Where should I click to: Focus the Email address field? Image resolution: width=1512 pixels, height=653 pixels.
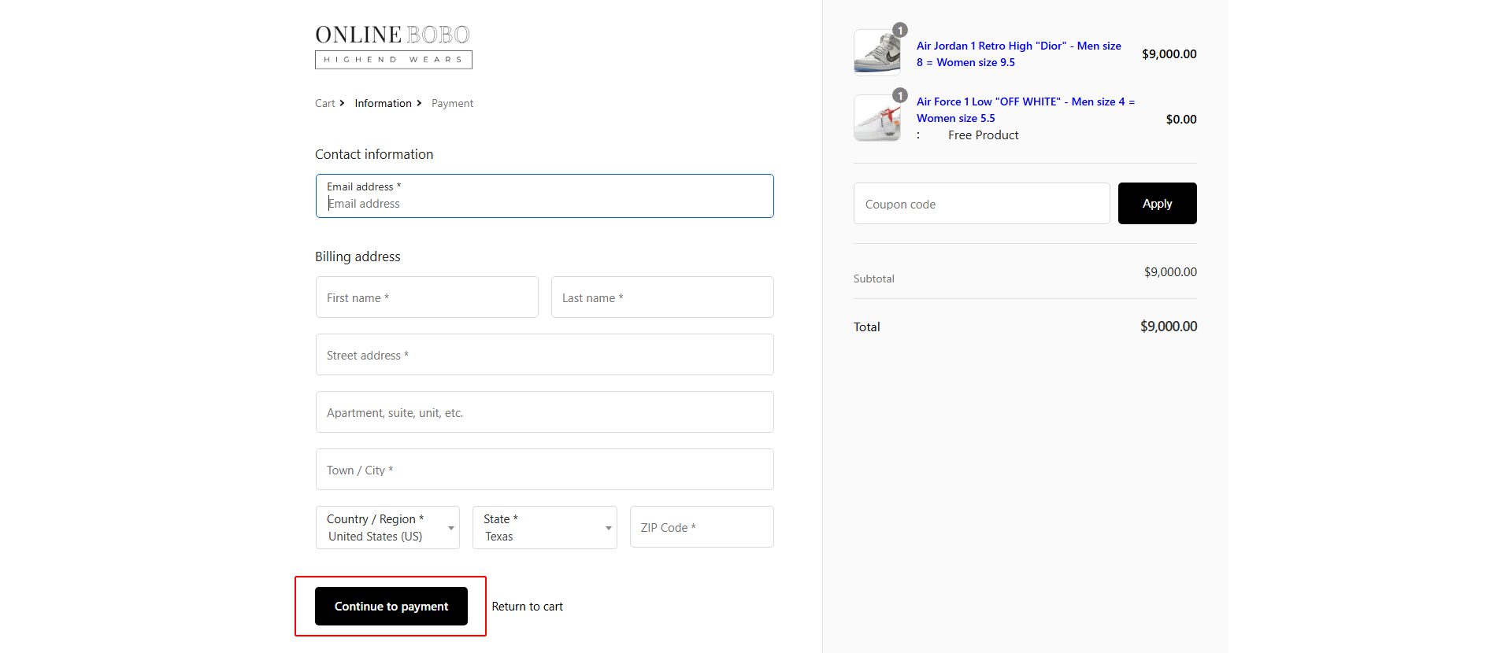click(544, 196)
